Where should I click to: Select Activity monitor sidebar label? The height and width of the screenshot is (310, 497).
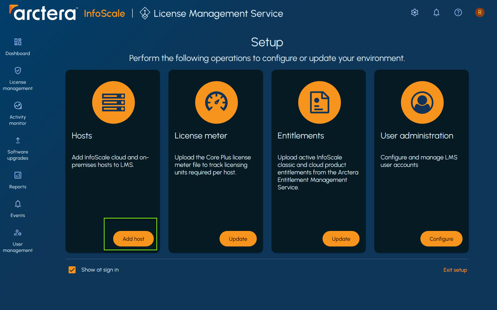18,120
